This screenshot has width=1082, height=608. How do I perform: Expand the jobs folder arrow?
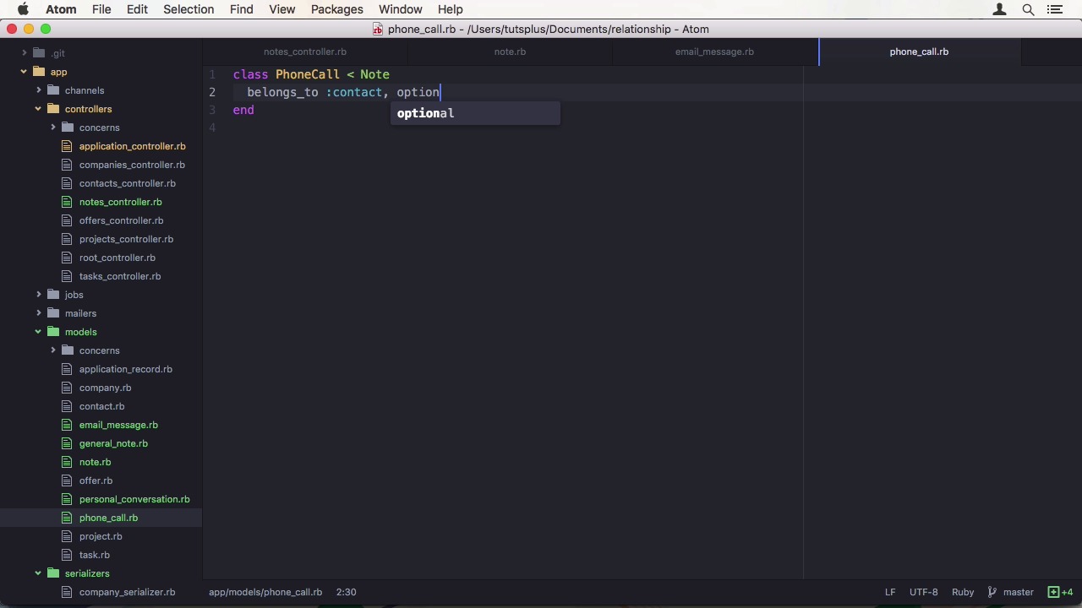pyautogui.click(x=39, y=295)
